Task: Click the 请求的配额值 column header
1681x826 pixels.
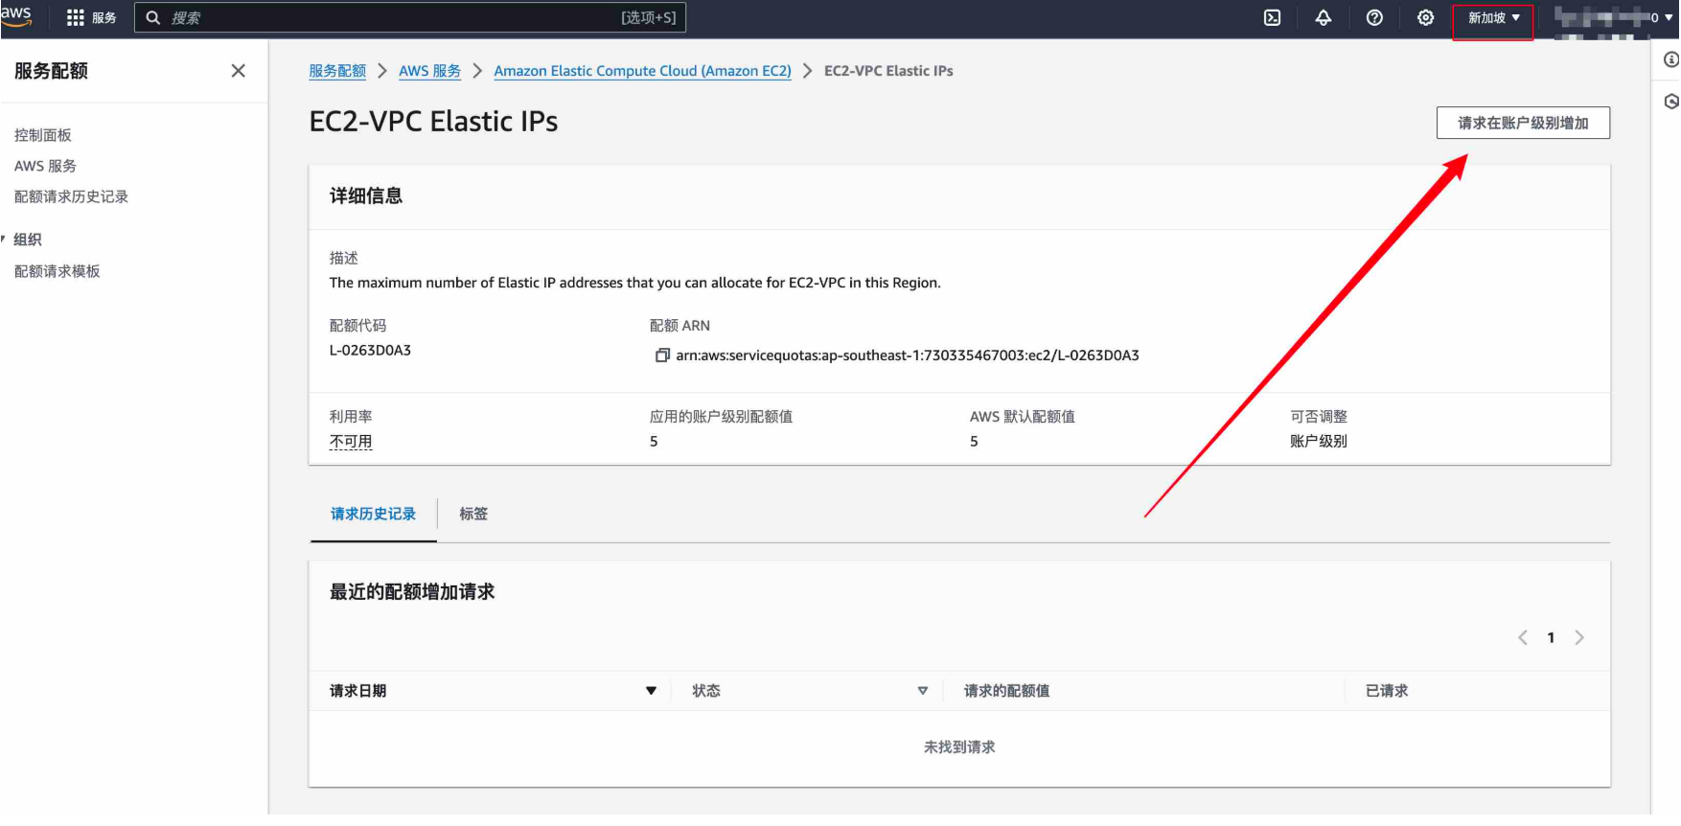Action: tap(1006, 691)
